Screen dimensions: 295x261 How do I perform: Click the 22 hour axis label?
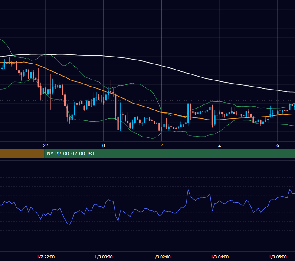[x=46, y=145]
